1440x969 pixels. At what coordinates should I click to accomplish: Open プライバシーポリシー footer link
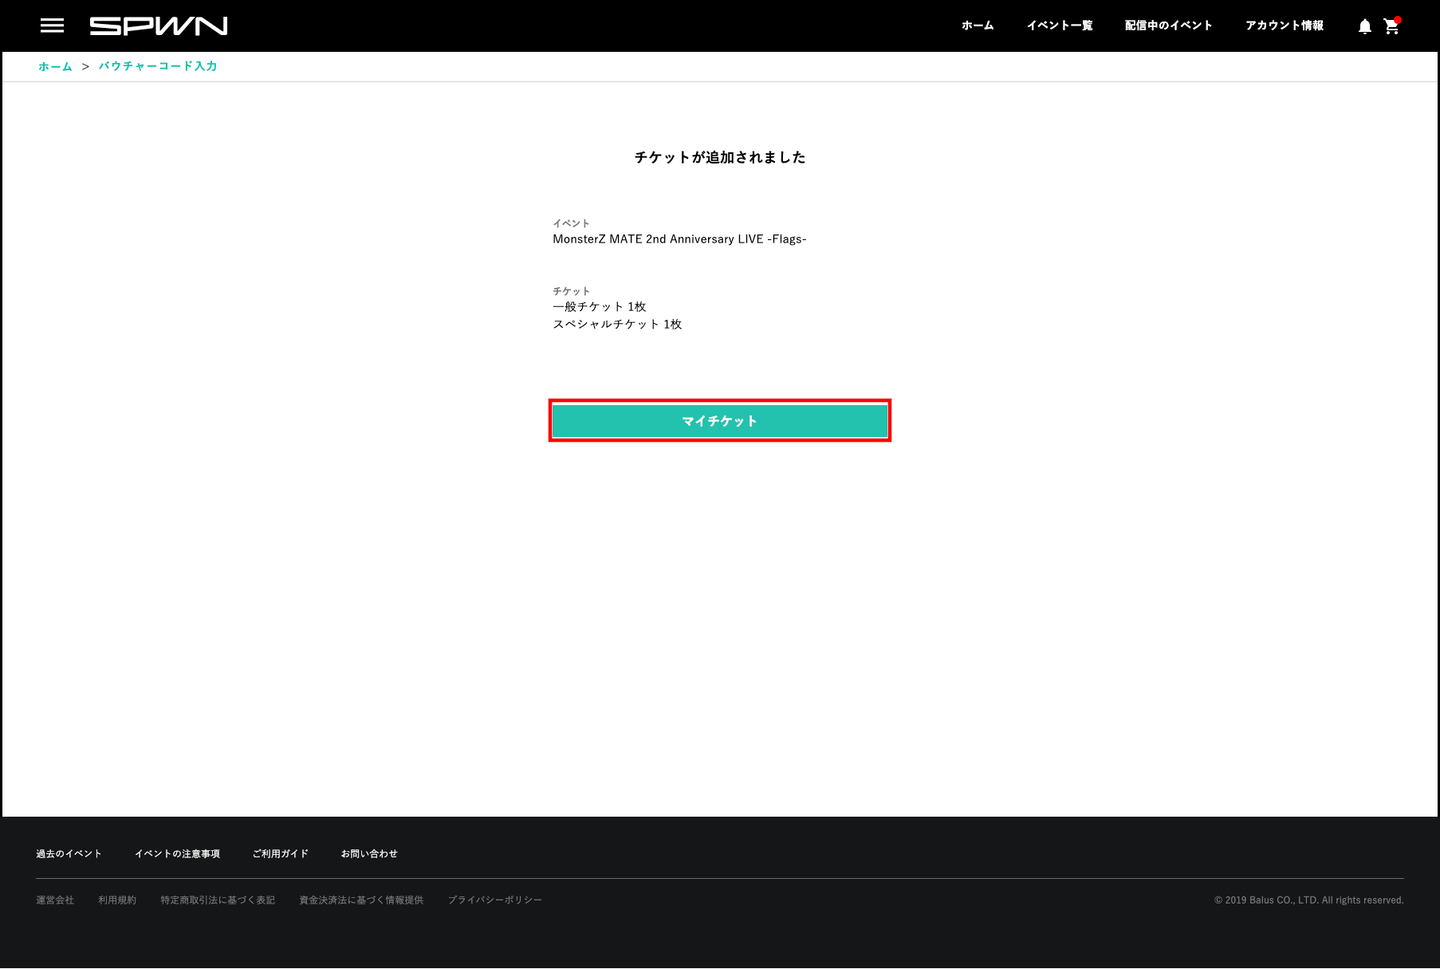(x=494, y=900)
